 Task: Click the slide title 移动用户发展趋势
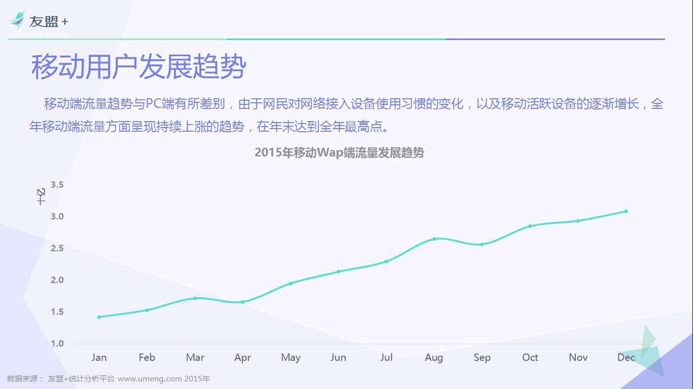[x=138, y=67]
